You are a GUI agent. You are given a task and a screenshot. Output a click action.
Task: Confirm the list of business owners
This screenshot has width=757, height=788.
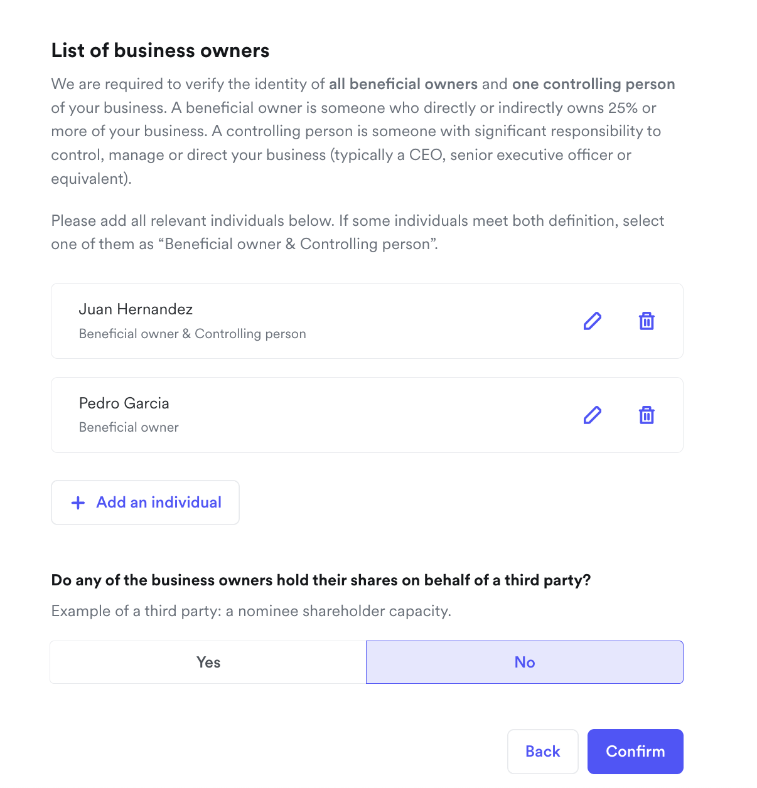[635, 752]
